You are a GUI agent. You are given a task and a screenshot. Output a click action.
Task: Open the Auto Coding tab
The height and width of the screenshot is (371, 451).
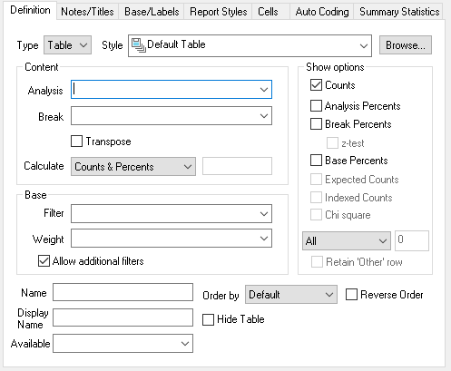pyautogui.click(x=322, y=12)
